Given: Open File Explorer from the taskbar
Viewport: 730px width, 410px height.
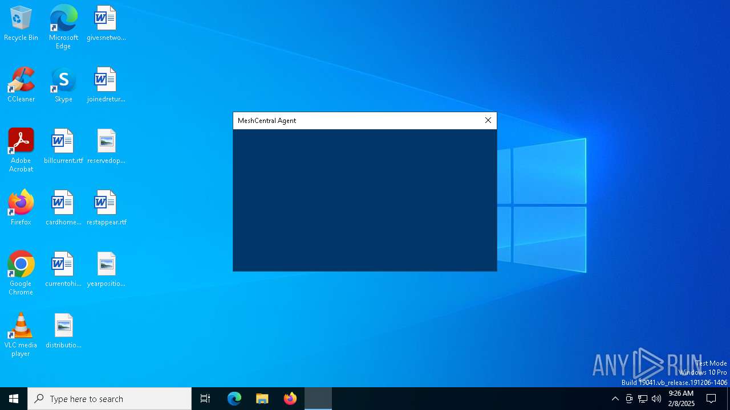Looking at the screenshot, I should pos(262,399).
